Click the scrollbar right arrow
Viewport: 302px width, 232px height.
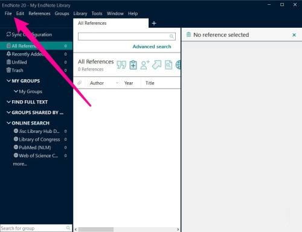178,230
